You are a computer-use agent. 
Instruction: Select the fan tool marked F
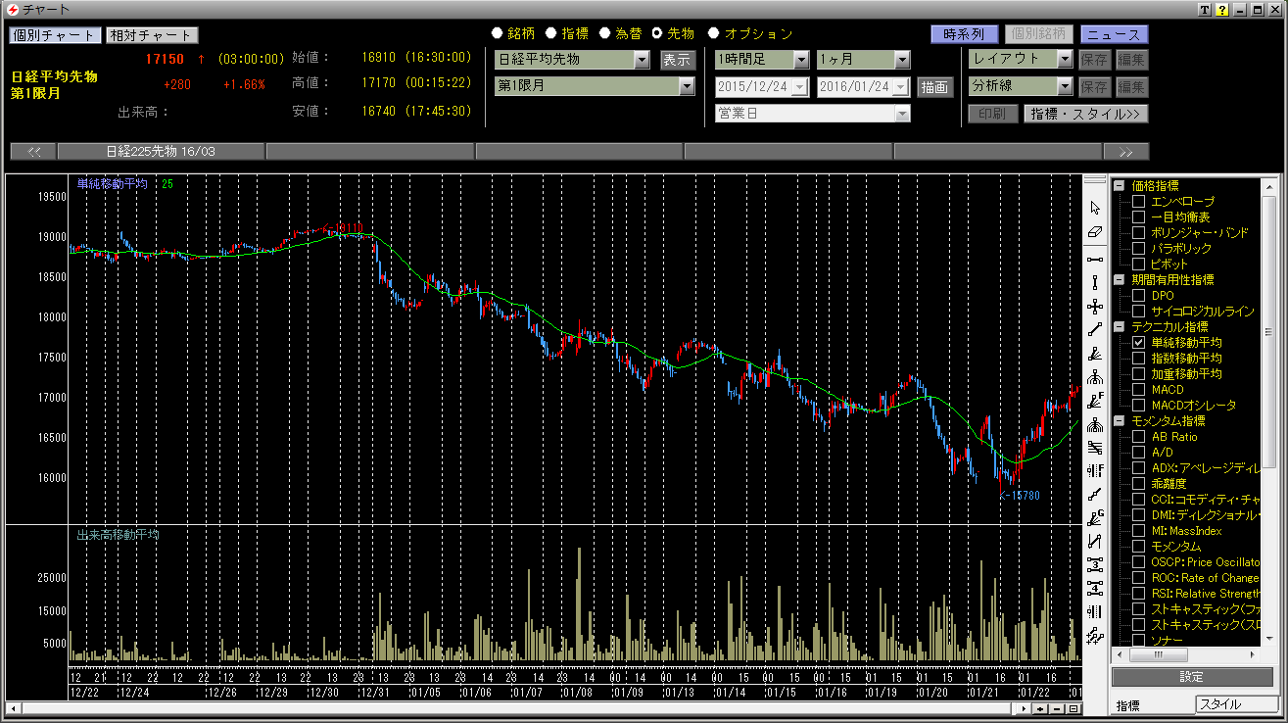(1095, 400)
